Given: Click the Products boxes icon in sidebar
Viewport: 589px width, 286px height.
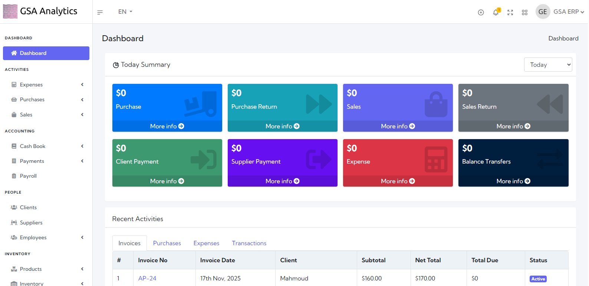Looking at the screenshot, I should tap(14, 269).
